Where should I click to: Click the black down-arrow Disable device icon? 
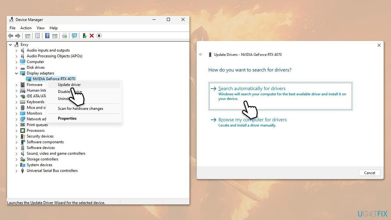(x=99, y=36)
